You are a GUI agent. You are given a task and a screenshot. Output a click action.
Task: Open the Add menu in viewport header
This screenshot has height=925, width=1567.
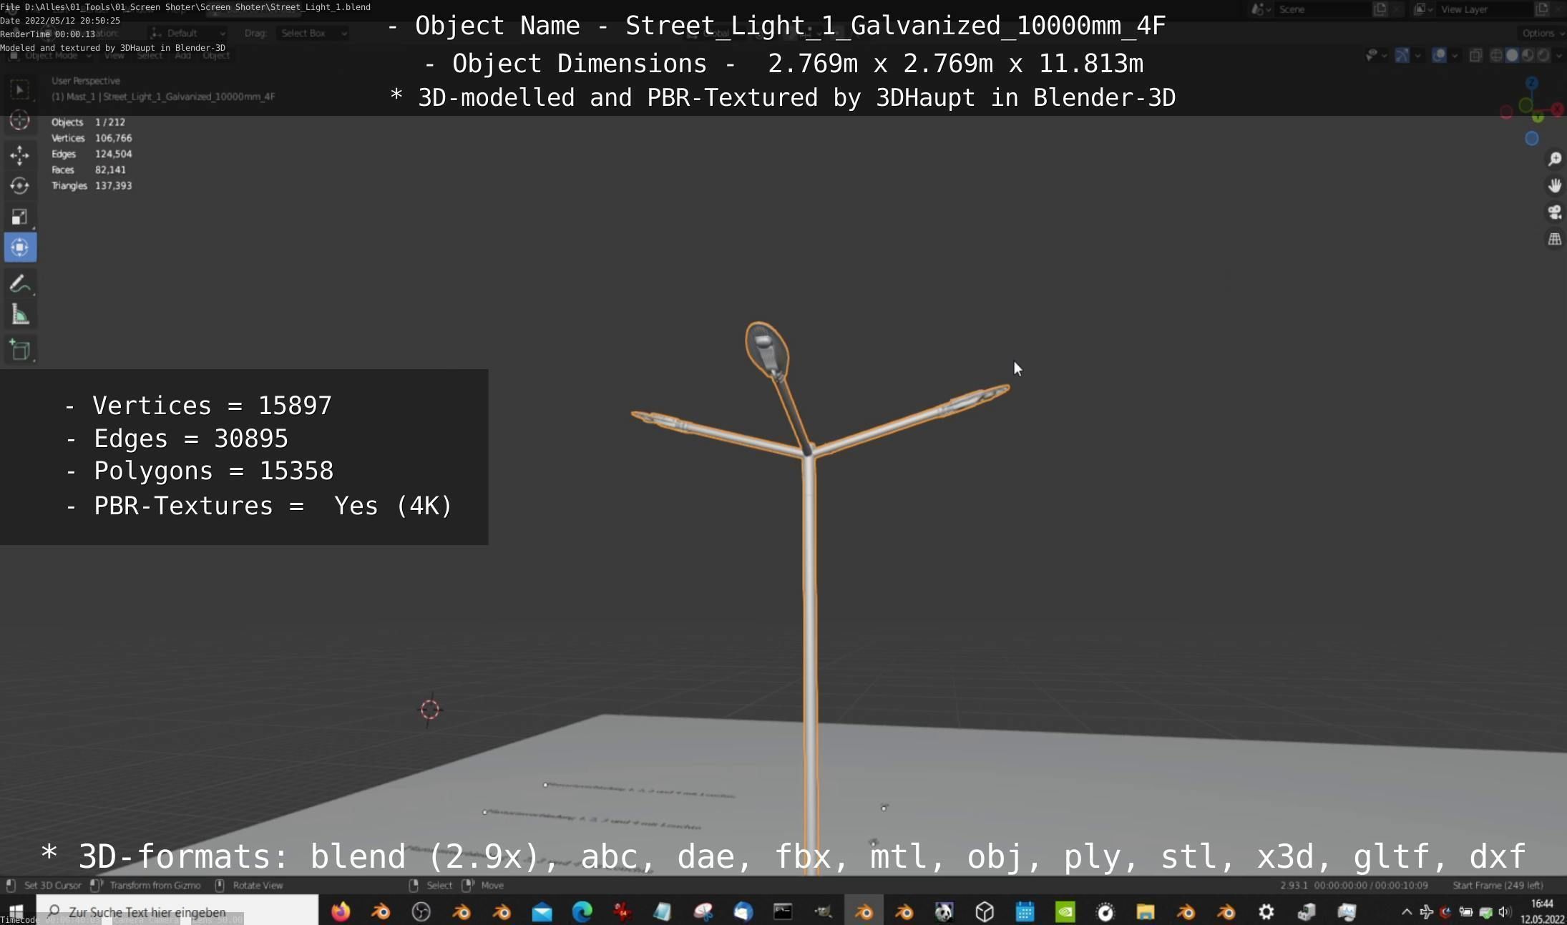tap(182, 55)
